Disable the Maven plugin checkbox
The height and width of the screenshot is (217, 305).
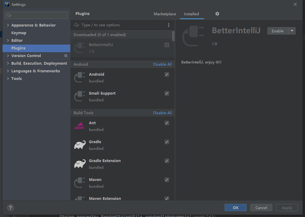(167, 180)
